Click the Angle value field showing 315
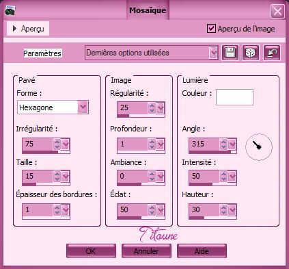This screenshot has height=269, width=289. (204, 144)
